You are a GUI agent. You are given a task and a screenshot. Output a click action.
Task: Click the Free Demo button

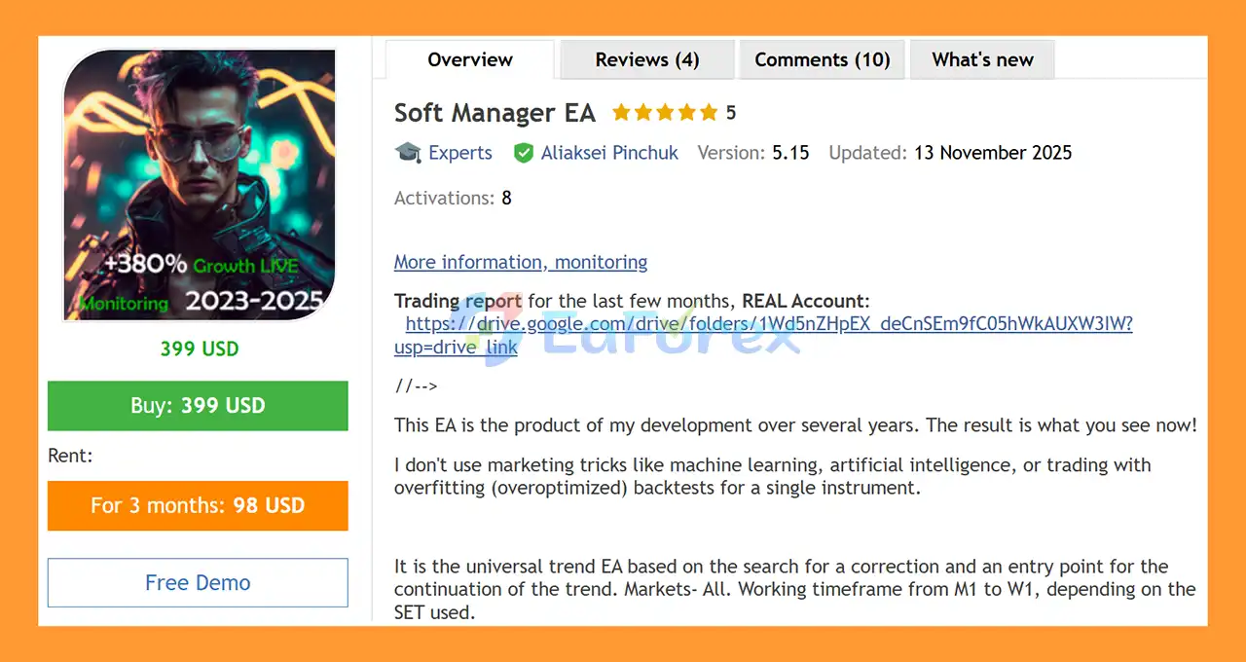pyautogui.click(x=198, y=582)
